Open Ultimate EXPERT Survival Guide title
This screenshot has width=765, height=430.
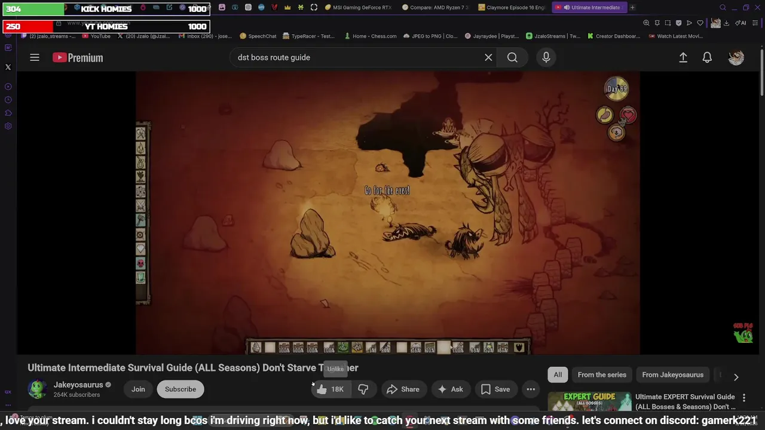(x=685, y=401)
